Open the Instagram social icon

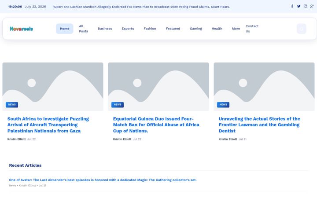pyautogui.click(x=305, y=6)
